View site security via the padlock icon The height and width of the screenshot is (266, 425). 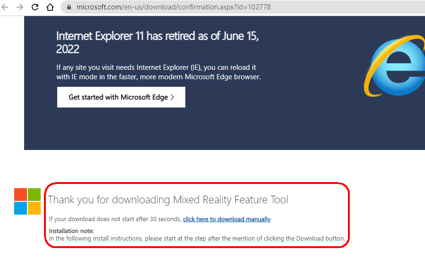[x=69, y=7]
